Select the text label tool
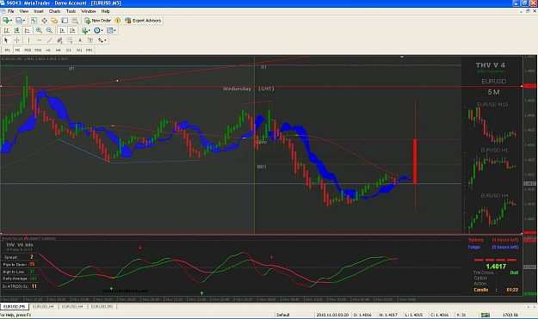Image resolution: width=538 pixels, height=319 pixels. click(90, 40)
